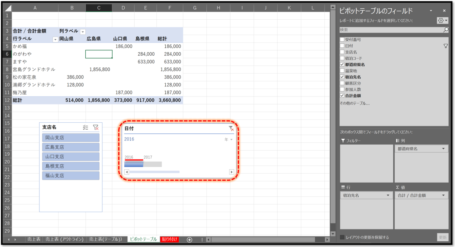Click the 更新 update button
Screen dimensions: 455x247
coord(442,238)
